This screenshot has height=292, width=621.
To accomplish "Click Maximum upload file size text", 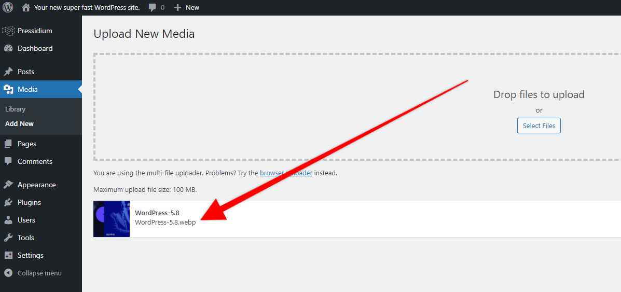I will [145, 190].
